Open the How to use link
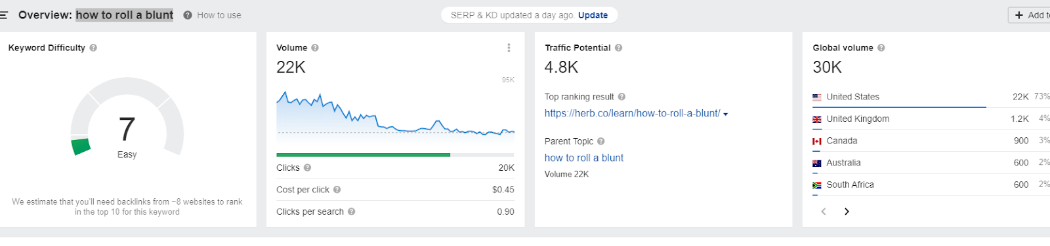Image resolution: width=1050 pixels, height=246 pixels. tap(219, 15)
